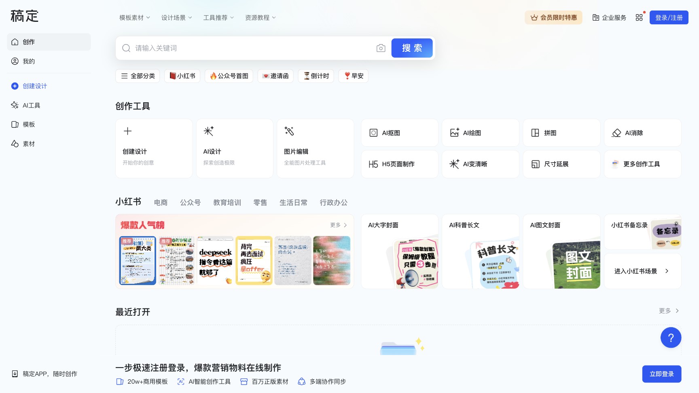
Task: Open the AI绘图 drawing tool
Action: pyautogui.click(x=480, y=133)
